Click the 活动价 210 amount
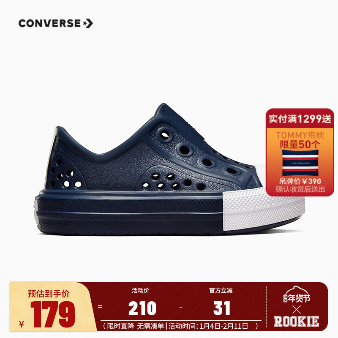 pos(142,308)
